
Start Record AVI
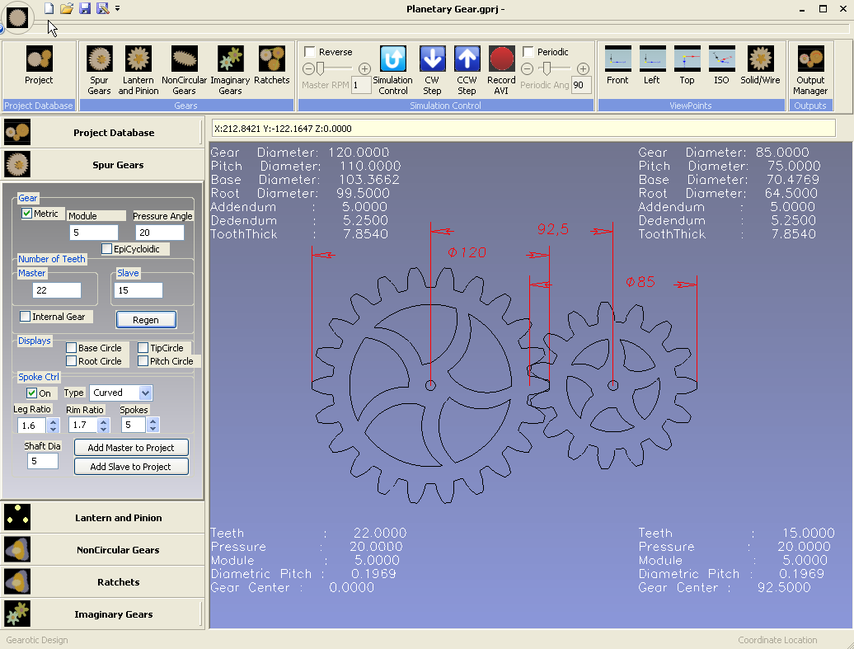[x=501, y=70]
